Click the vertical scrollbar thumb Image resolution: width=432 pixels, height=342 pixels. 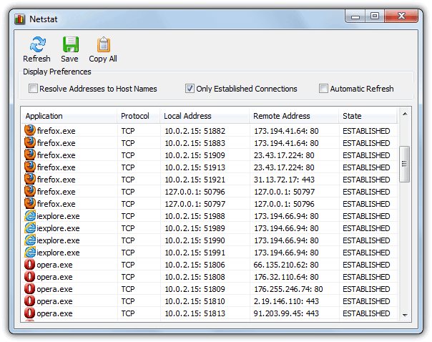coord(404,164)
